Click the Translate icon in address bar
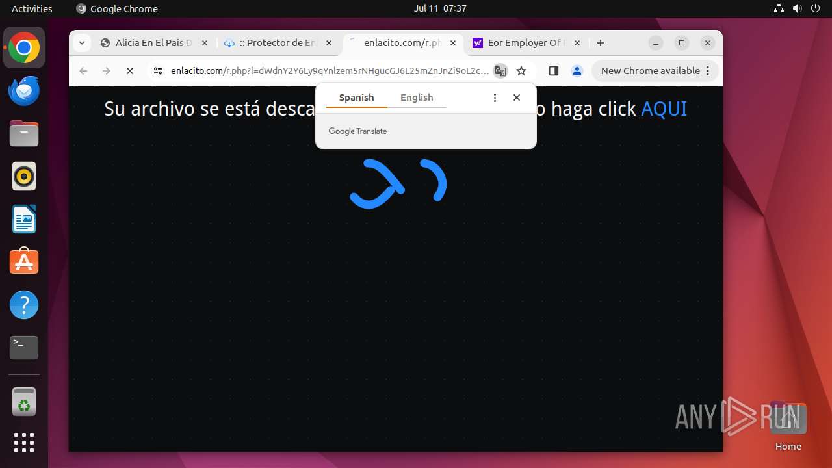Screen dimensions: 832x468 [x=500, y=71]
